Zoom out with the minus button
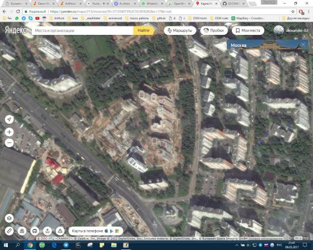The height and width of the screenshot is (250, 313). coord(9,143)
